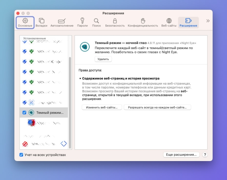Viewport: 227px width, 180px height.
Task: Open the help question mark button
Action: 205,155
